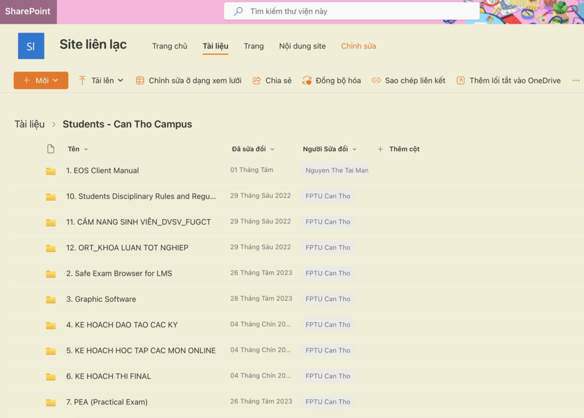Expand the Tên column sort menu

[86, 149]
